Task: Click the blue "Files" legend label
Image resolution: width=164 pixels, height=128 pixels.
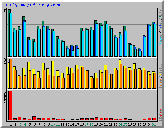Action: (x=160, y=26)
